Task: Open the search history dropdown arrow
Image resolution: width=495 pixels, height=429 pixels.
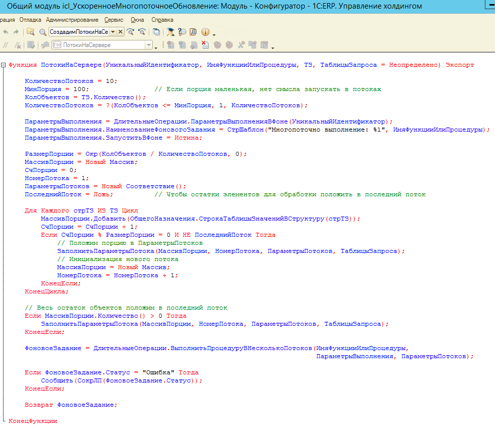Action: (x=113, y=31)
